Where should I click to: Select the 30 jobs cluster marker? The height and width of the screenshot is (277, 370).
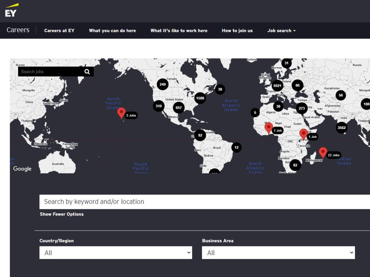(278, 106)
